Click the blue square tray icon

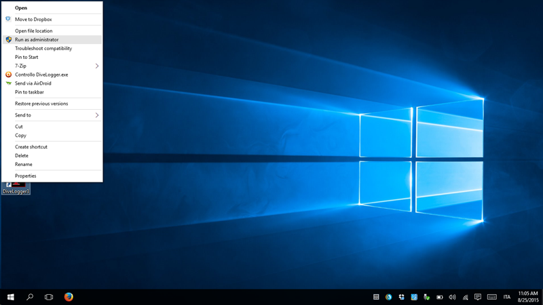click(414, 297)
